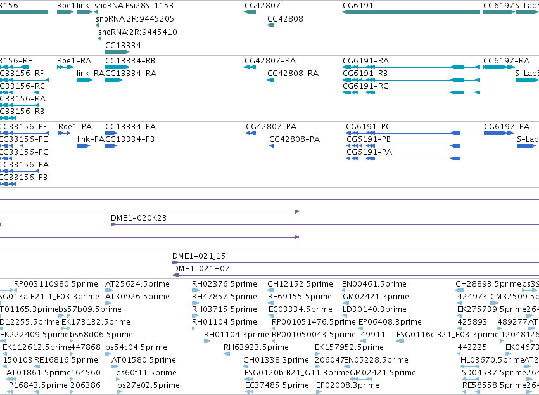Click the CG42807-PA protein feature
Viewport: 539px width, 395px height.
pos(251,133)
